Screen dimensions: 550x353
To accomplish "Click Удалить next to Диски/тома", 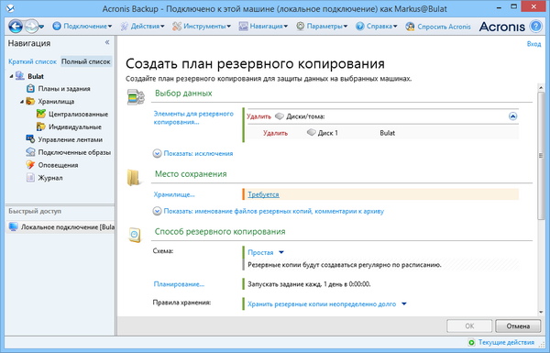I will (x=258, y=116).
